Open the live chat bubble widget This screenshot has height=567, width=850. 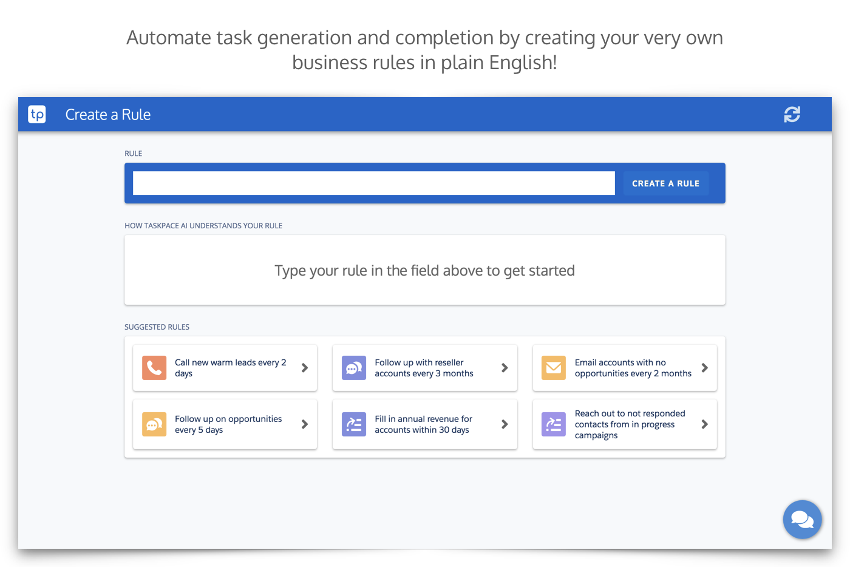tap(802, 520)
